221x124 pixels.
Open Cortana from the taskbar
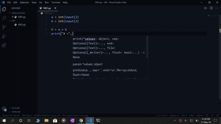(x=21, y=121)
